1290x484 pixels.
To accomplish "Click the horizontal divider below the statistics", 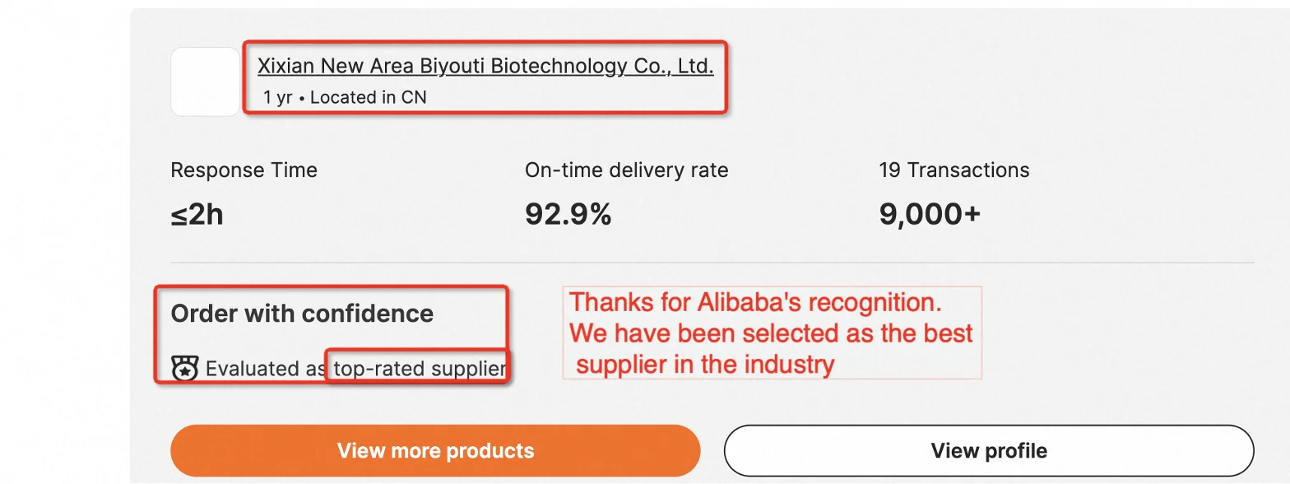I will click(712, 263).
